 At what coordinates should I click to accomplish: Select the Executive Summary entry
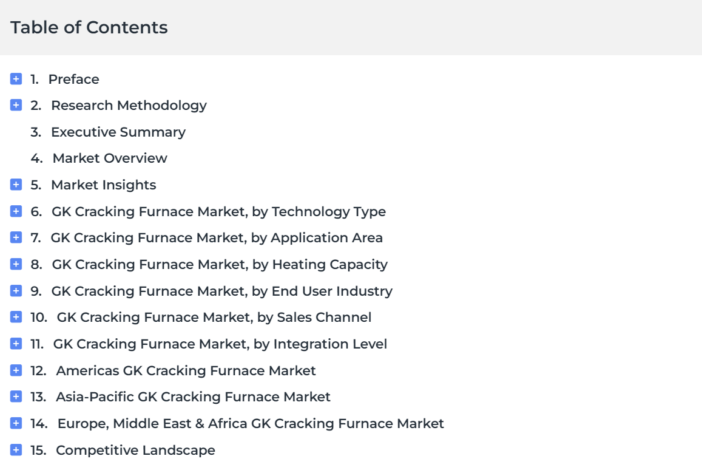(x=118, y=132)
